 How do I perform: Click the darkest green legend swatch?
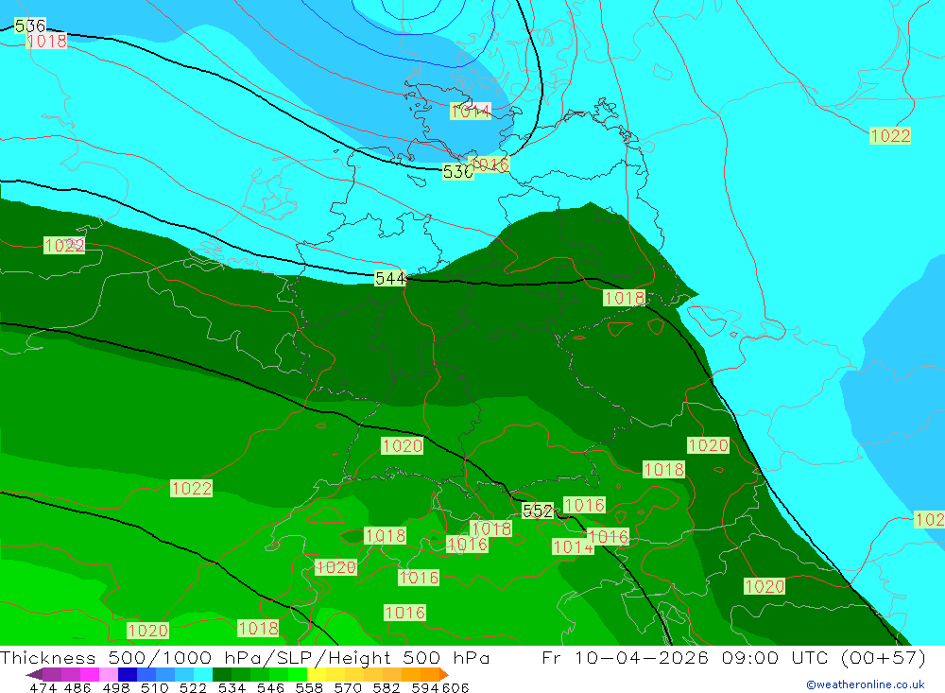tap(222, 674)
